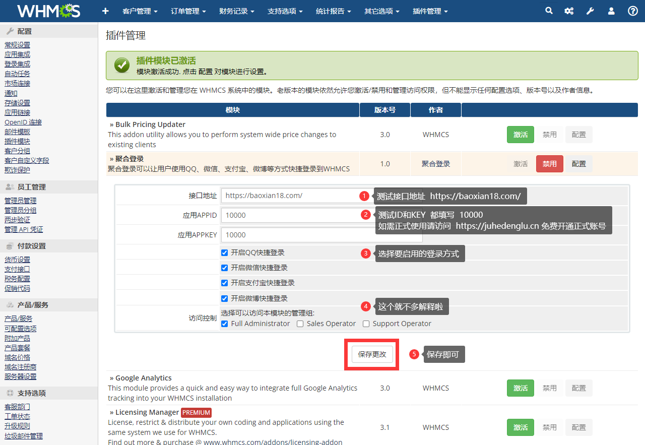Expand the 财务记录 menu
Viewport: 645px width, 445px height.
[237, 11]
